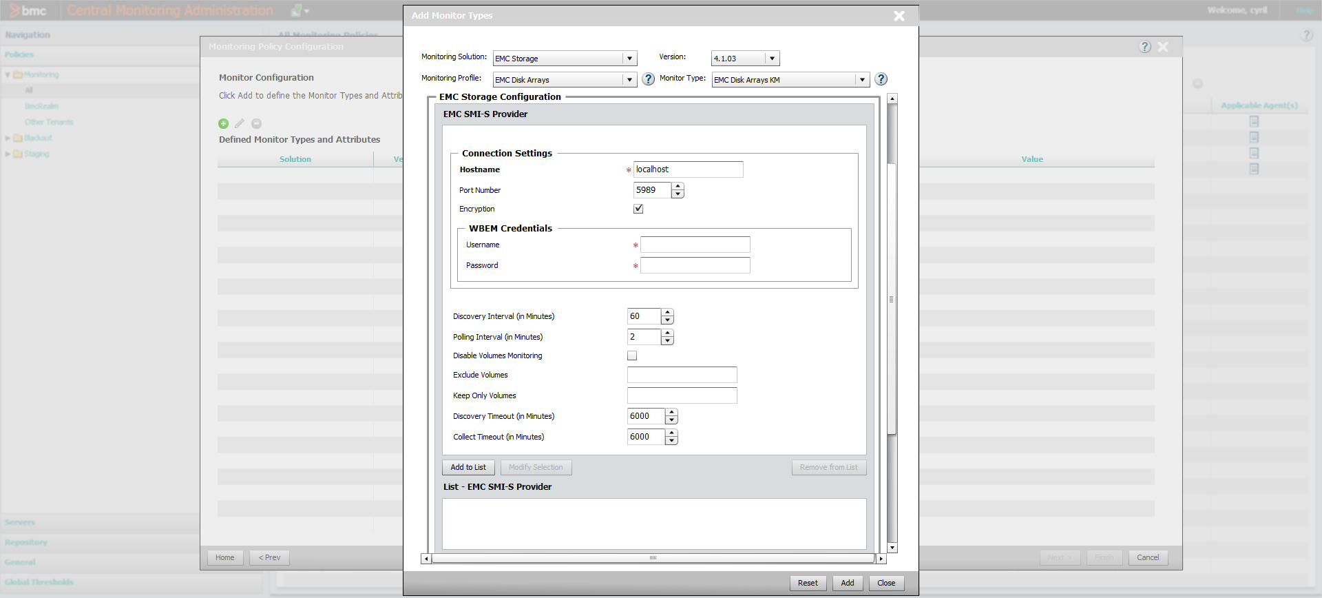Open the header toolbar dropdown icon
Image resolution: width=1322 pixels, height=598 pixels.
300,10
